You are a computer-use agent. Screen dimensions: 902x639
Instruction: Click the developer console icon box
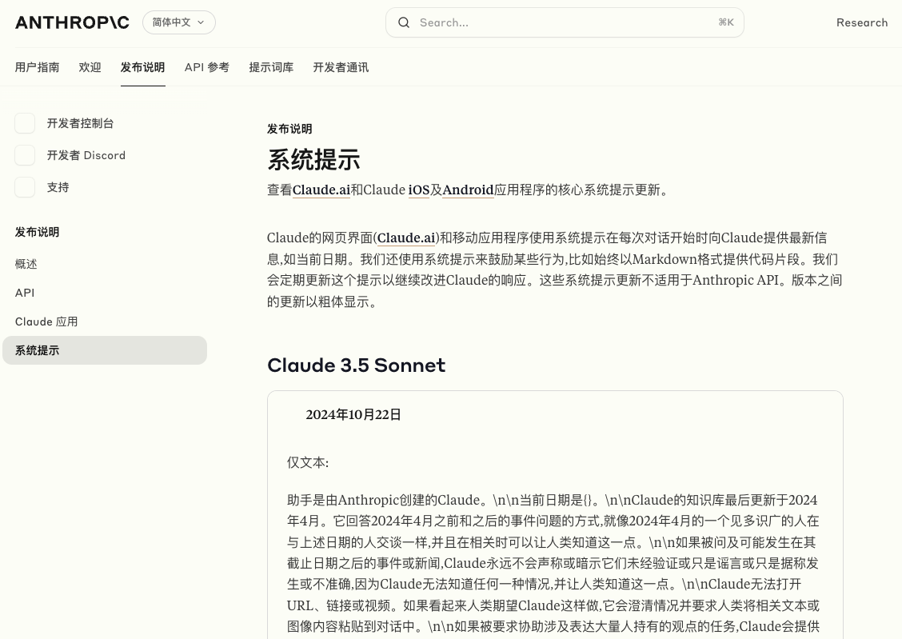tap(25, 123)
